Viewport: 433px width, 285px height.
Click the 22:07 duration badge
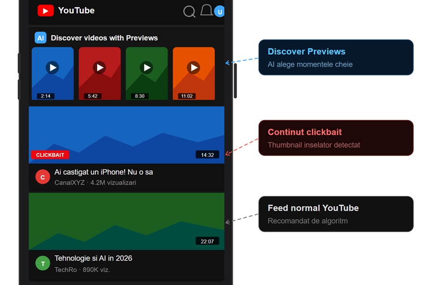[x=207, y=241]
